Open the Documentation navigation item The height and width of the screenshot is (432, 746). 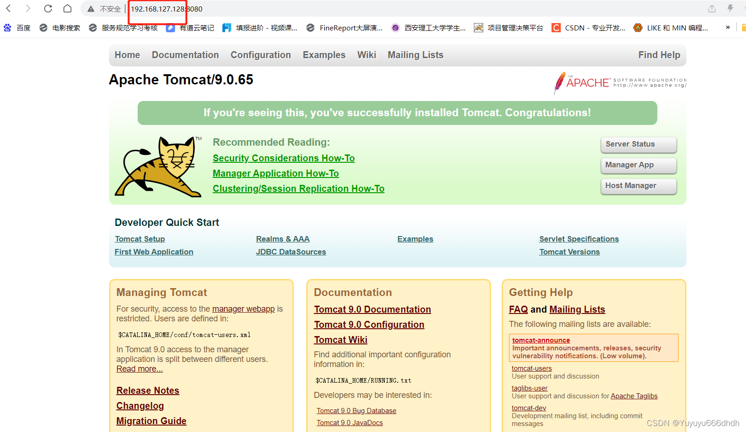click(185, 55)
